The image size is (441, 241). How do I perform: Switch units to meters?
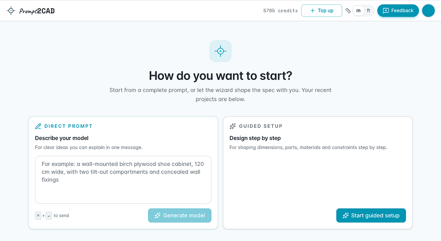(358, 11)
